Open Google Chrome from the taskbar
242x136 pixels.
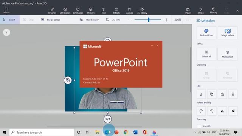(126, 132)
